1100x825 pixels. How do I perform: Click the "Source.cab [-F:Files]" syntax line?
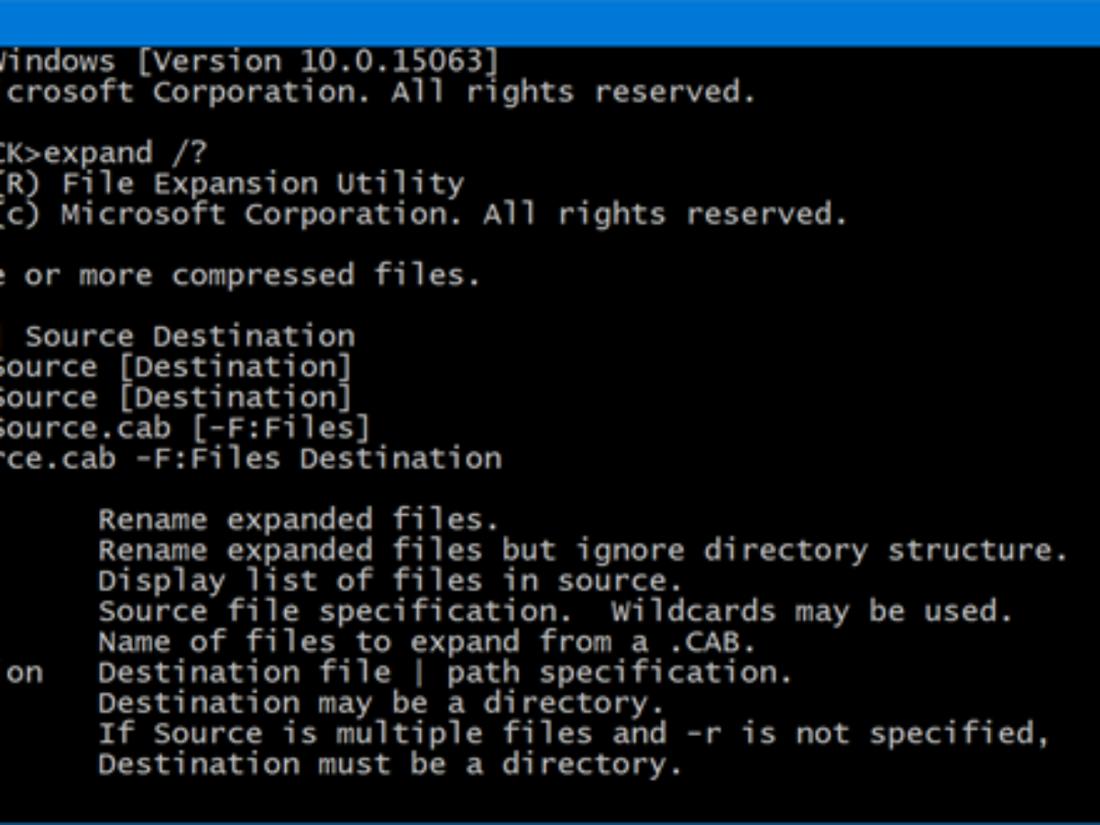pos(183,428)
